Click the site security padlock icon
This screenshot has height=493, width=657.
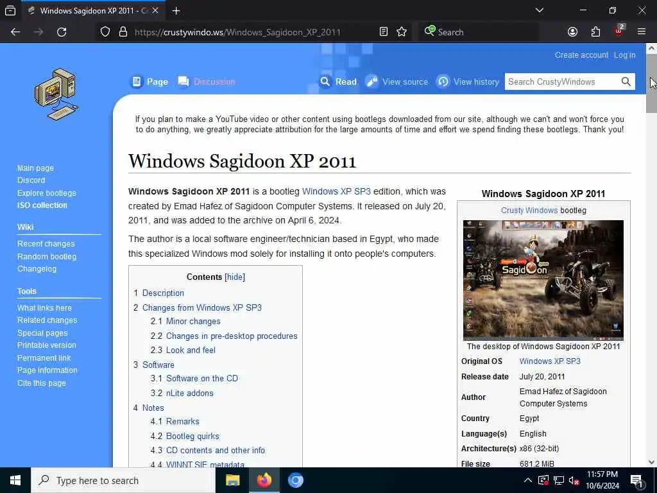click(123, 32)
